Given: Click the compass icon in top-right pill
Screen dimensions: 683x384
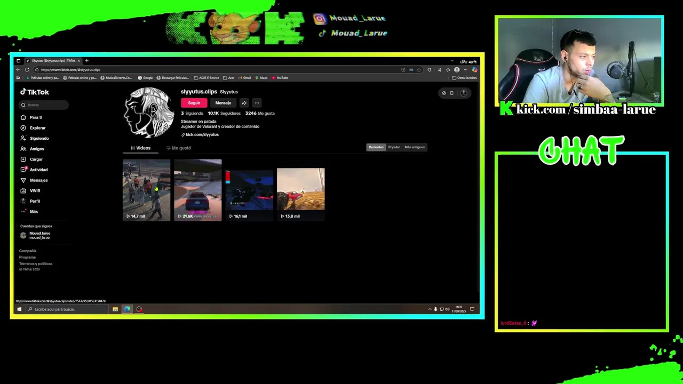Looking at the screenshot, I should 443,93.
